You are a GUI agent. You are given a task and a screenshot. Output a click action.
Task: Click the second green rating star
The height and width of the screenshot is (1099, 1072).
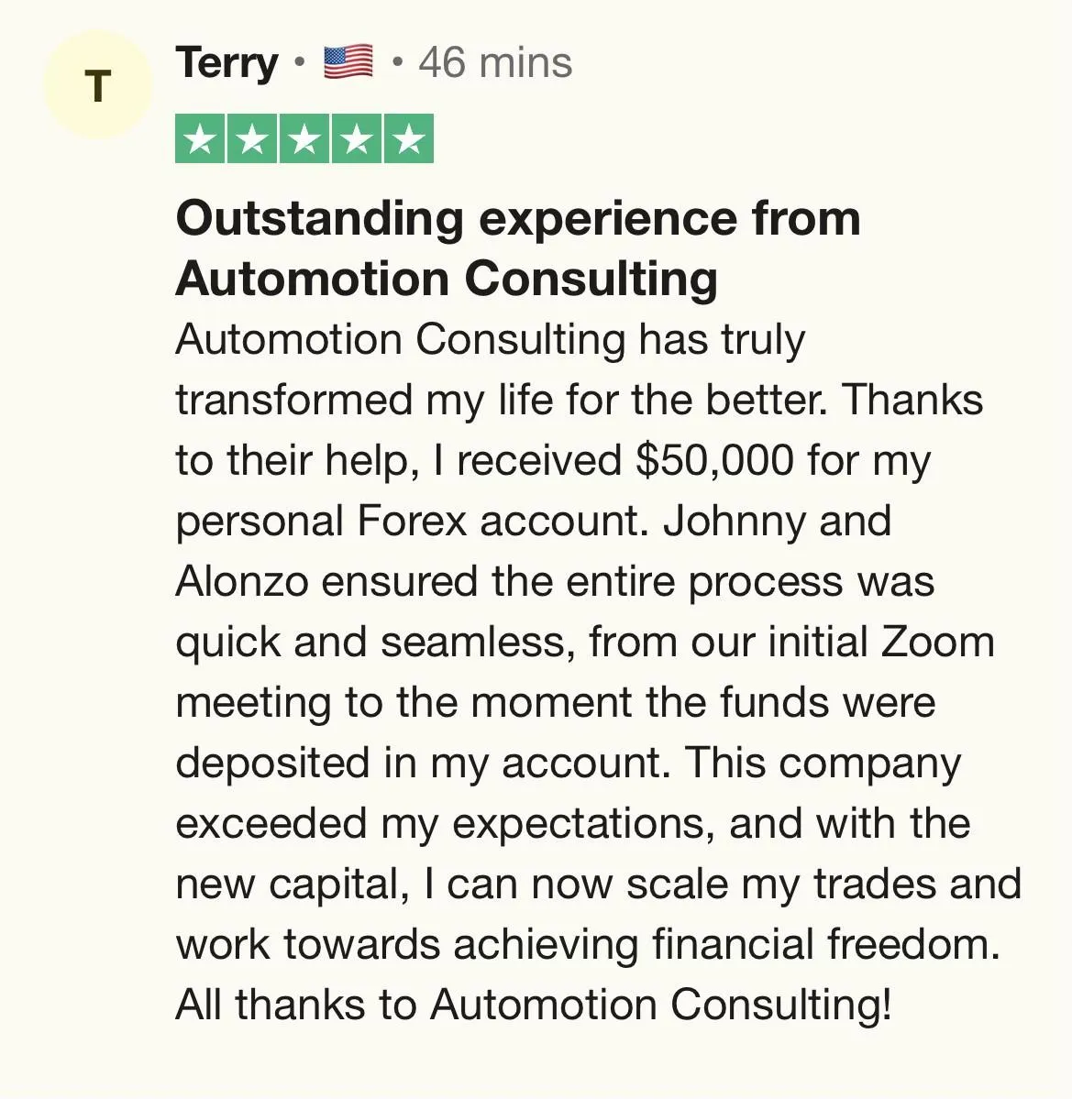click(252, 138)
